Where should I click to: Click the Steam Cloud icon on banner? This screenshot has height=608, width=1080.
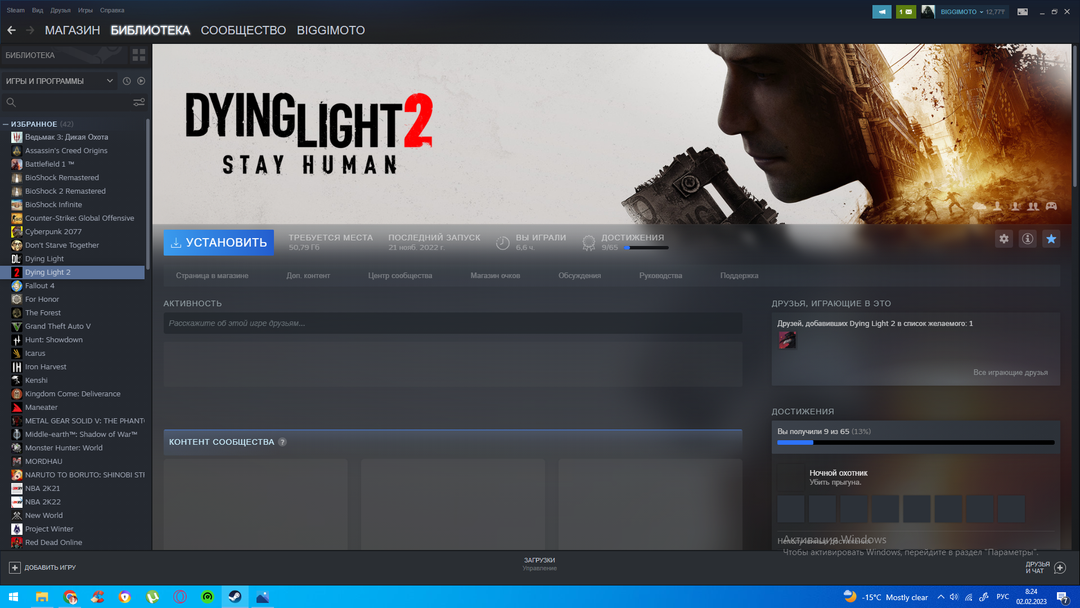979,206
